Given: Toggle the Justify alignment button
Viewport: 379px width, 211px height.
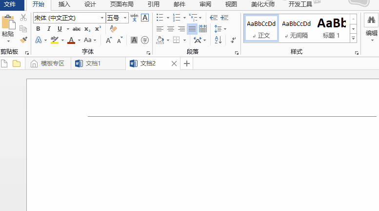Looking at the screenshot, I should (x=192, y=29).
